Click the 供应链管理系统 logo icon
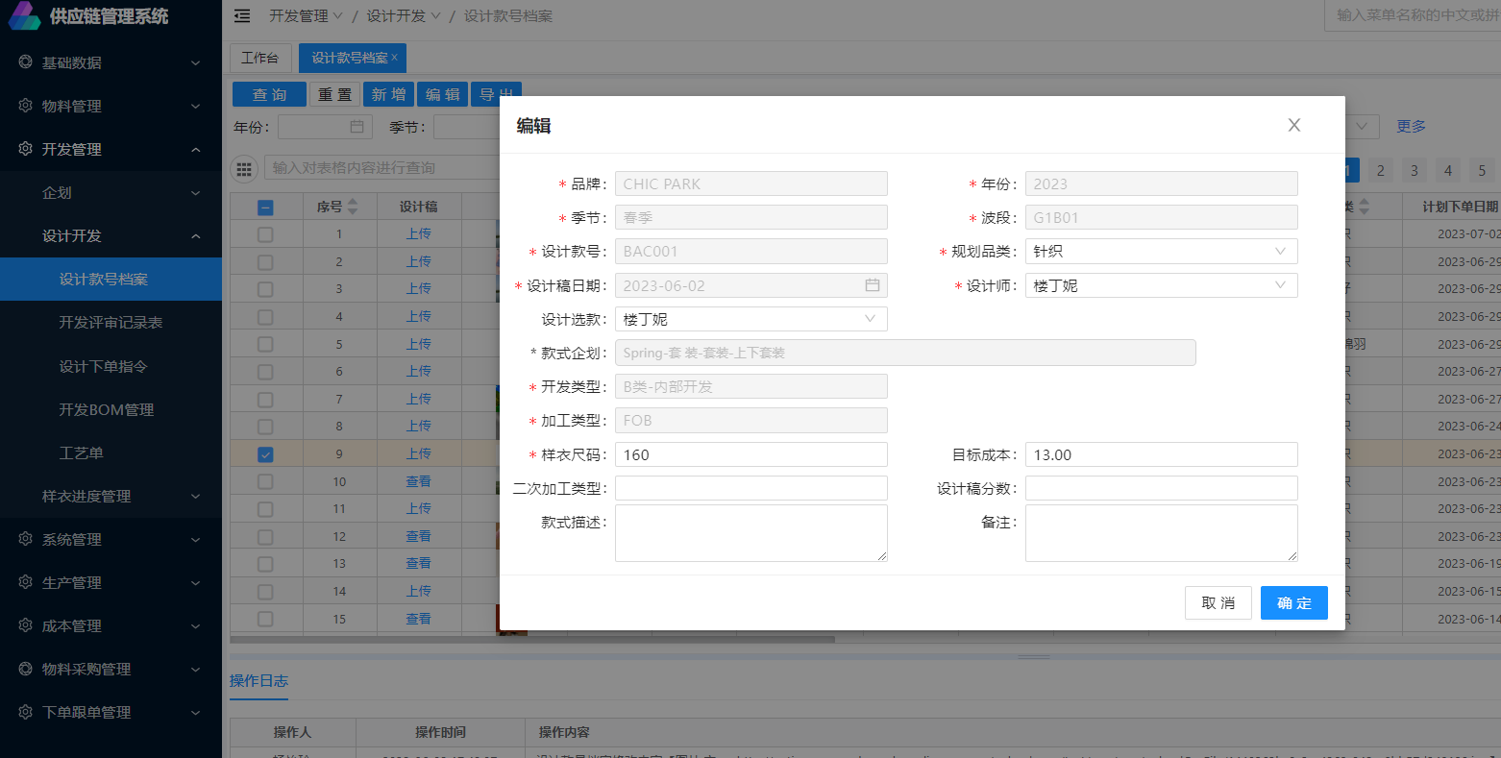This screenshot has width=1501, height=758. (25, 16)
